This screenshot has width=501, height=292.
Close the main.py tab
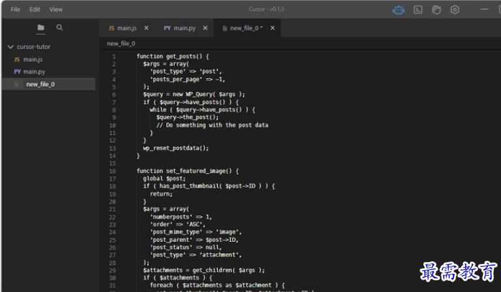(205, 28)
